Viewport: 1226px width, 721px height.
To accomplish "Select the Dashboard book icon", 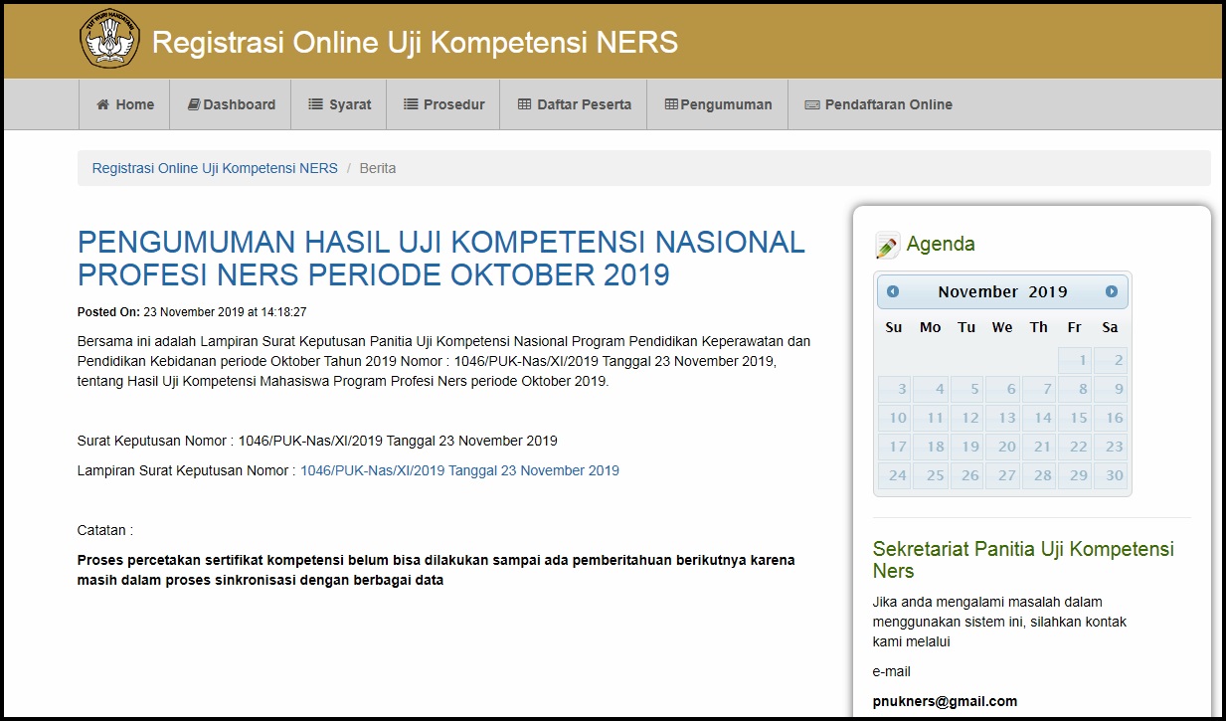I will point(193,103).
